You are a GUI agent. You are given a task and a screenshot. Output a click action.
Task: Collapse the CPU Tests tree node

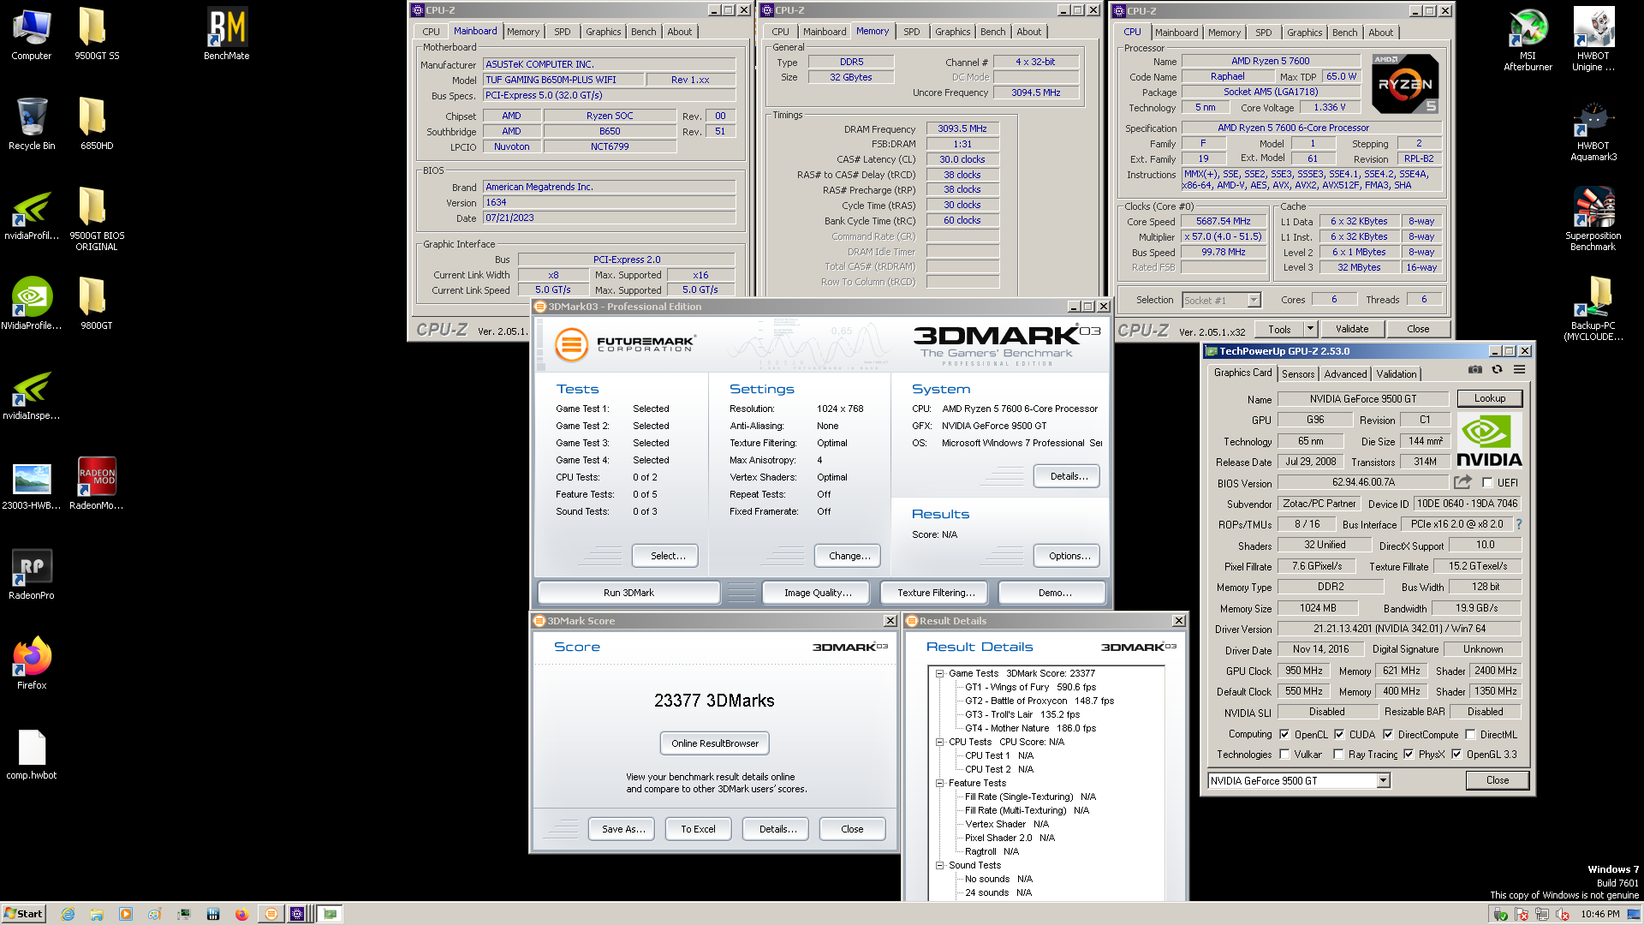(x=939, y=742)
